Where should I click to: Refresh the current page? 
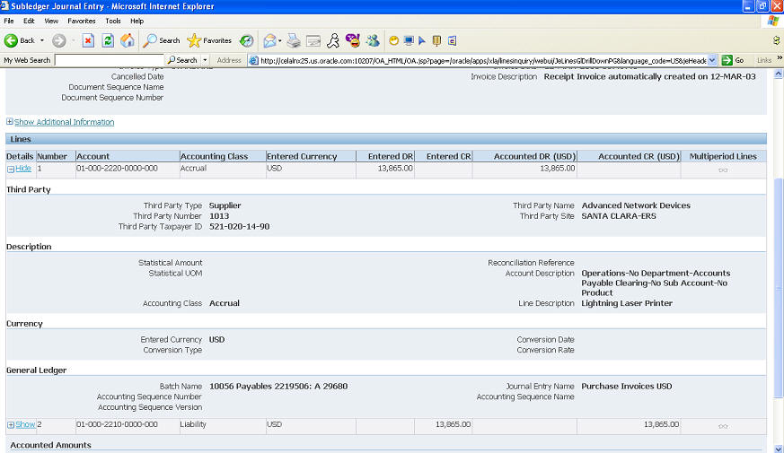[x=108, y=40]
